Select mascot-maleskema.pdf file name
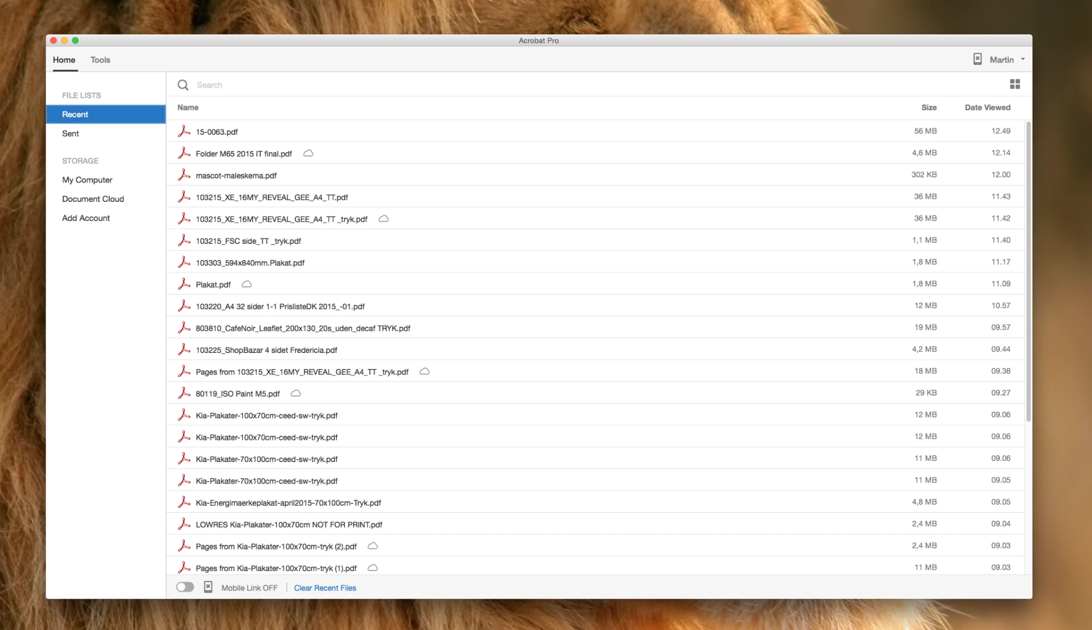The image size is (1092, 630). pyautogui.click(x=236, y=176)
